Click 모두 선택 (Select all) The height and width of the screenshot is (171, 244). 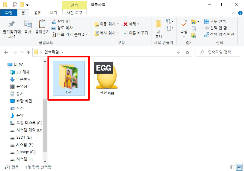[215, 21]
